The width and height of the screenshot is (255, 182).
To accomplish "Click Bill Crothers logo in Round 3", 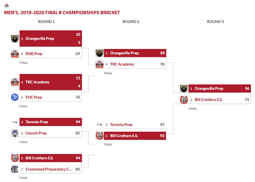I will click(x=183, y=100).
